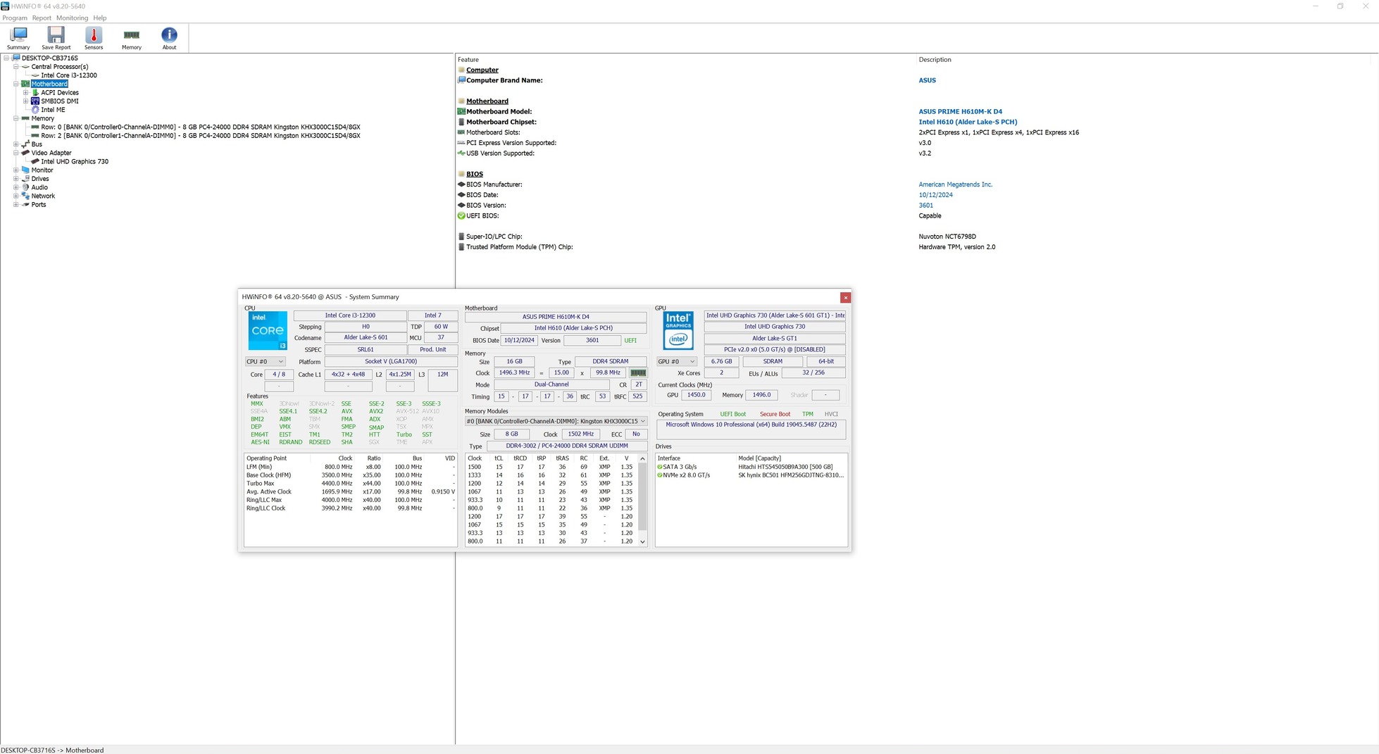This screenshot has width=1379, height=754.
Task: Click the BIOS date 10/12/2024 link
Action: [x=935, y=195]
